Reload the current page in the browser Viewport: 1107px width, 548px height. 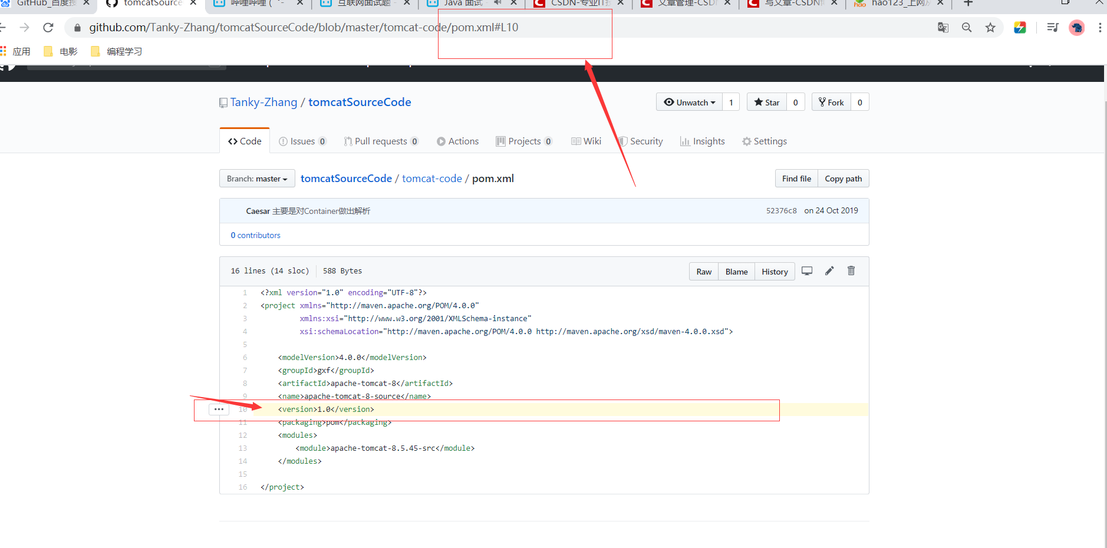coord(48,28)
